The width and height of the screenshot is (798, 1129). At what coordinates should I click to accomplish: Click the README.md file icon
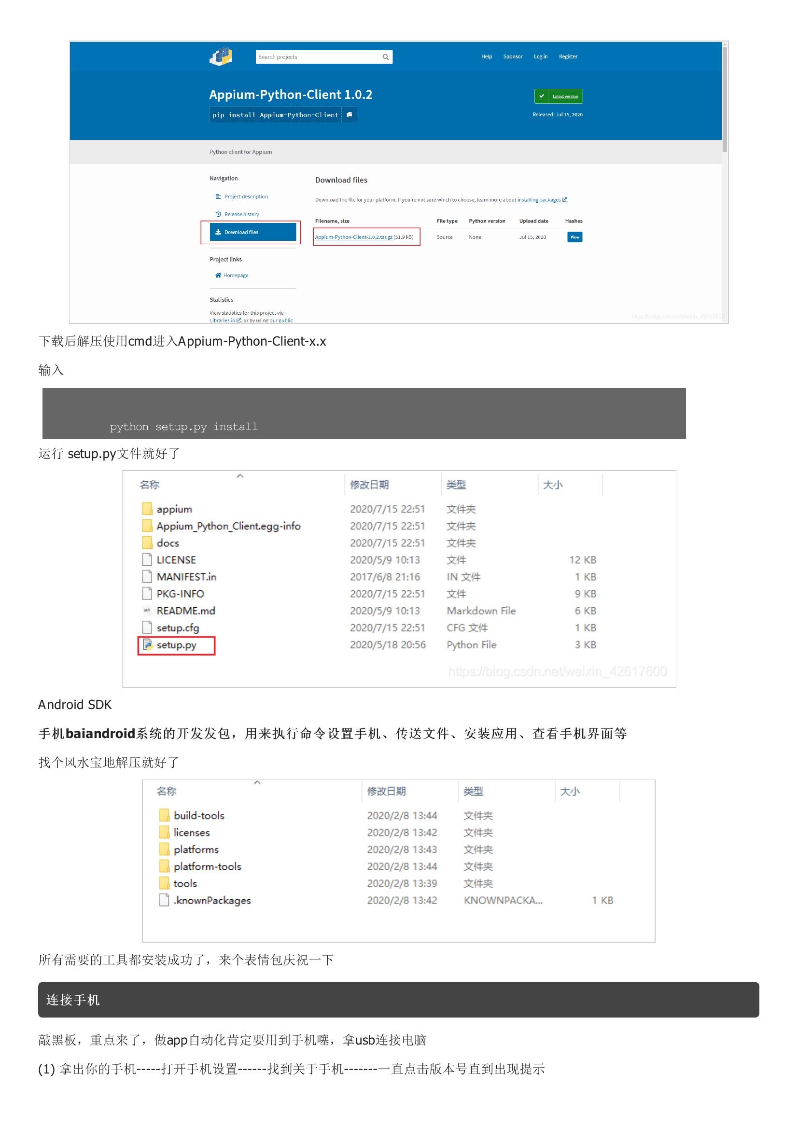[147, 611]
